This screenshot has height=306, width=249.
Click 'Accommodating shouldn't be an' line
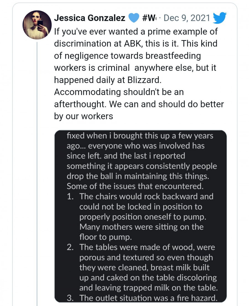pyautogui.click(x=119, y=92)
